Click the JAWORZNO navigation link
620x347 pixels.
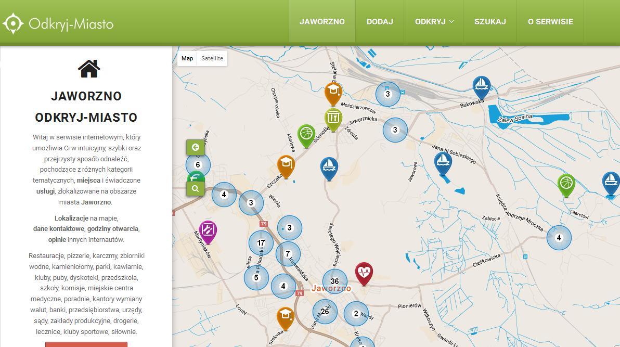pyautogui.click(x=322, y=22)
